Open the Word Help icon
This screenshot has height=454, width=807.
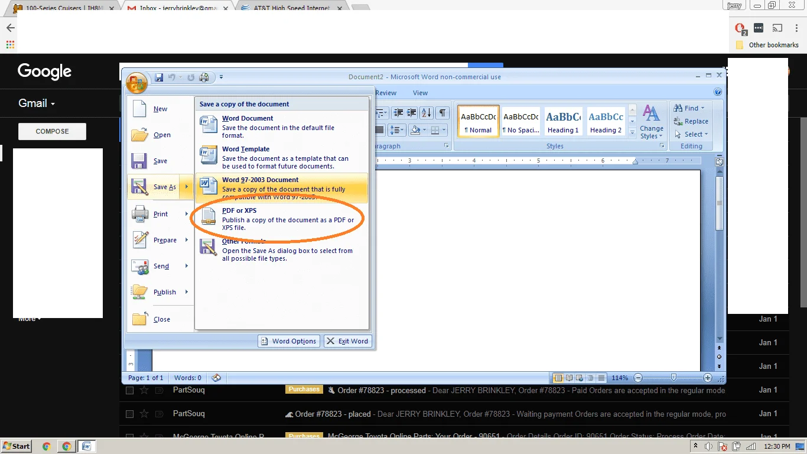click(x=718, y=92)
